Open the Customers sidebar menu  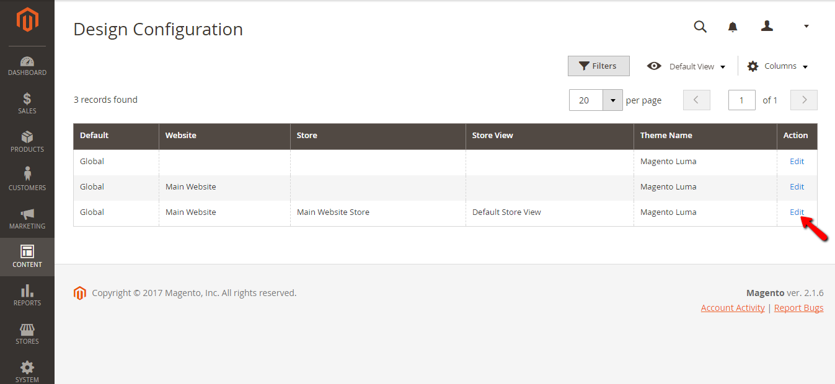point(27,180)
